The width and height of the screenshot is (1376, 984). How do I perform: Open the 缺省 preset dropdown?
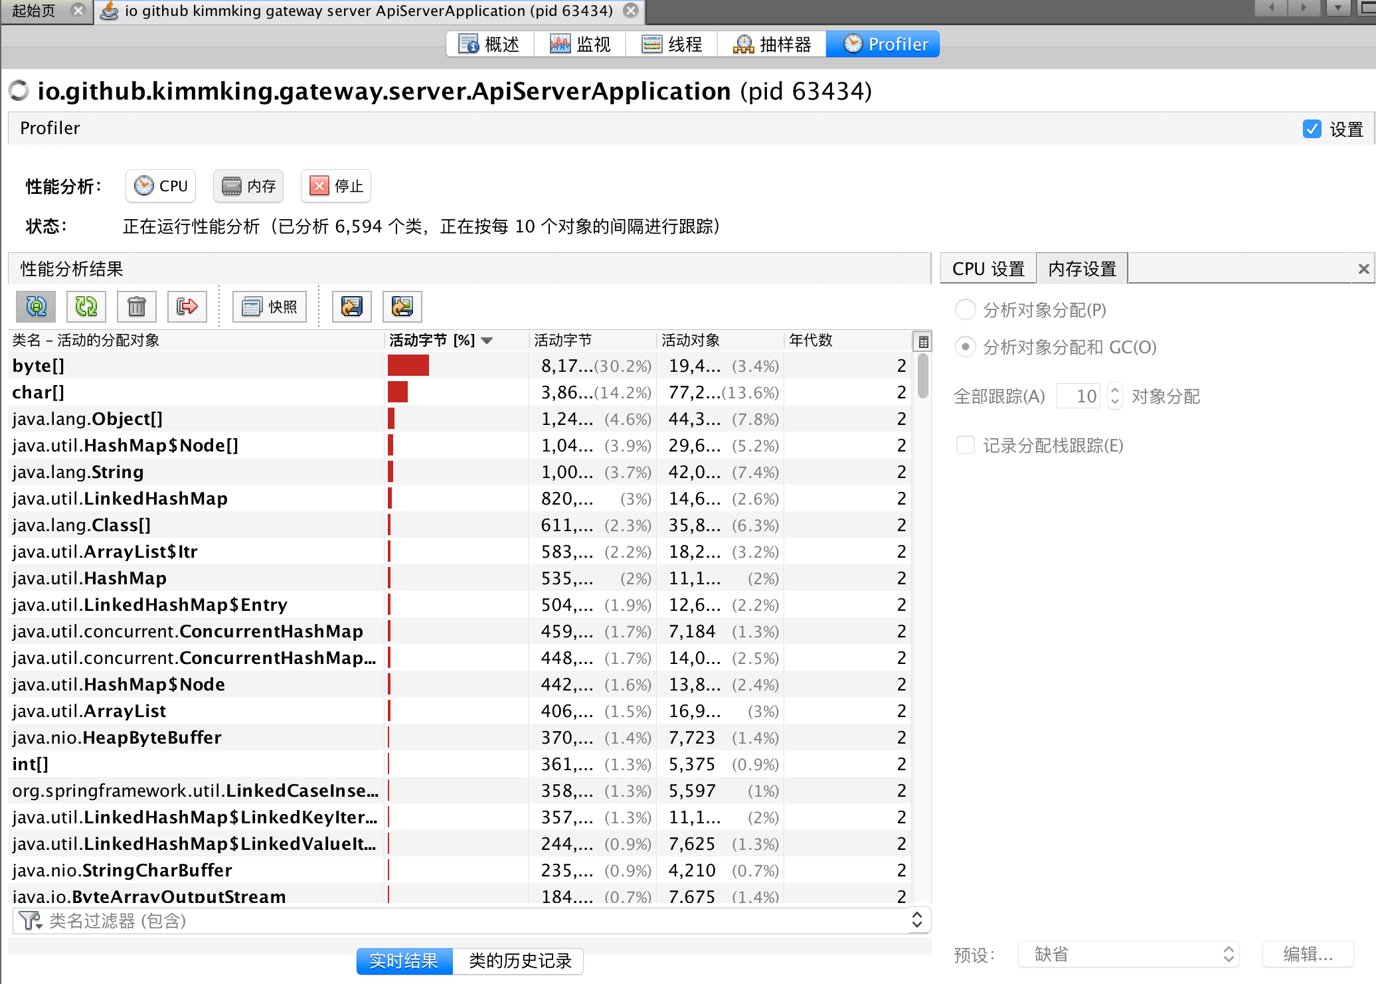[x=1129, y=954]
